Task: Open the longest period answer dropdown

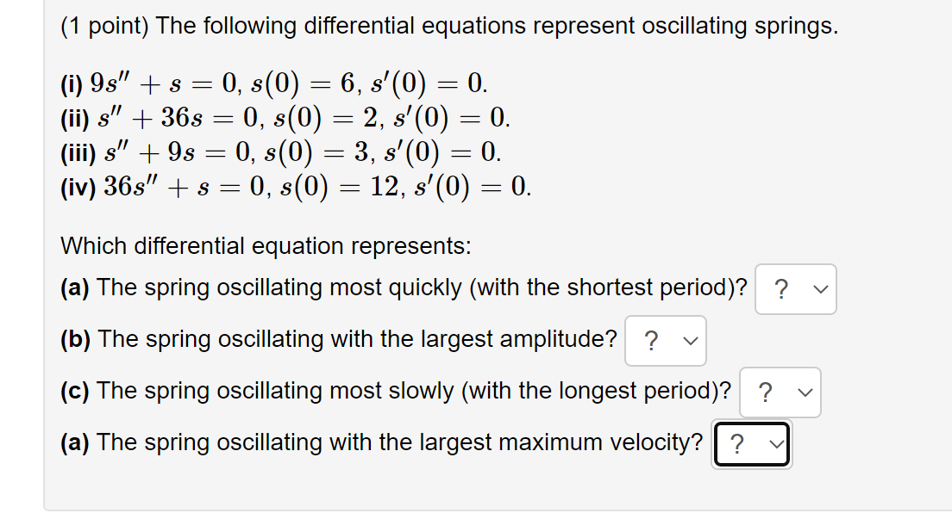Action: coord(780,392)
